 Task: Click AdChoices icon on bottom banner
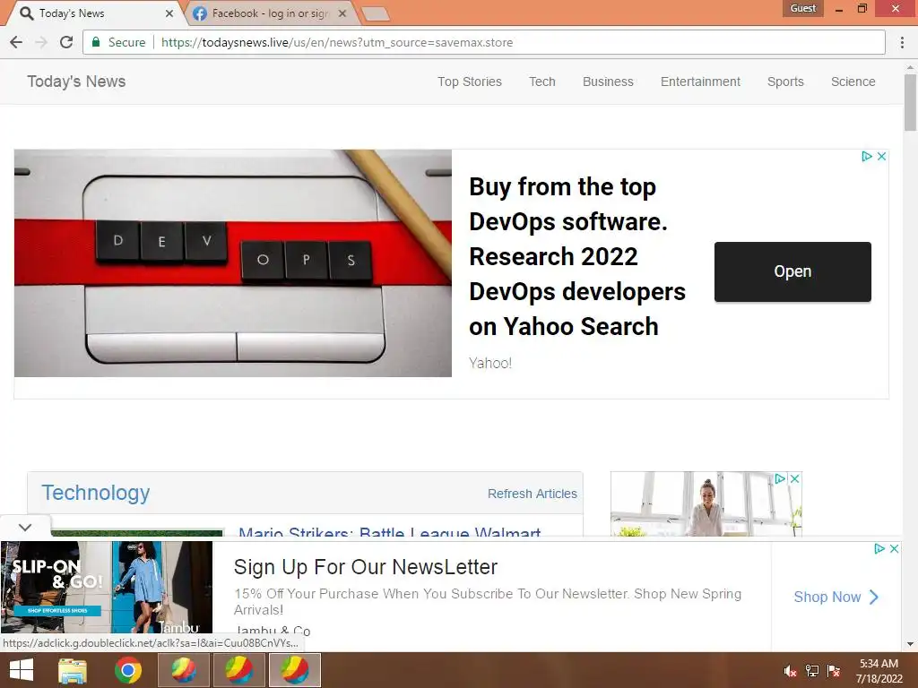(879, 549)
